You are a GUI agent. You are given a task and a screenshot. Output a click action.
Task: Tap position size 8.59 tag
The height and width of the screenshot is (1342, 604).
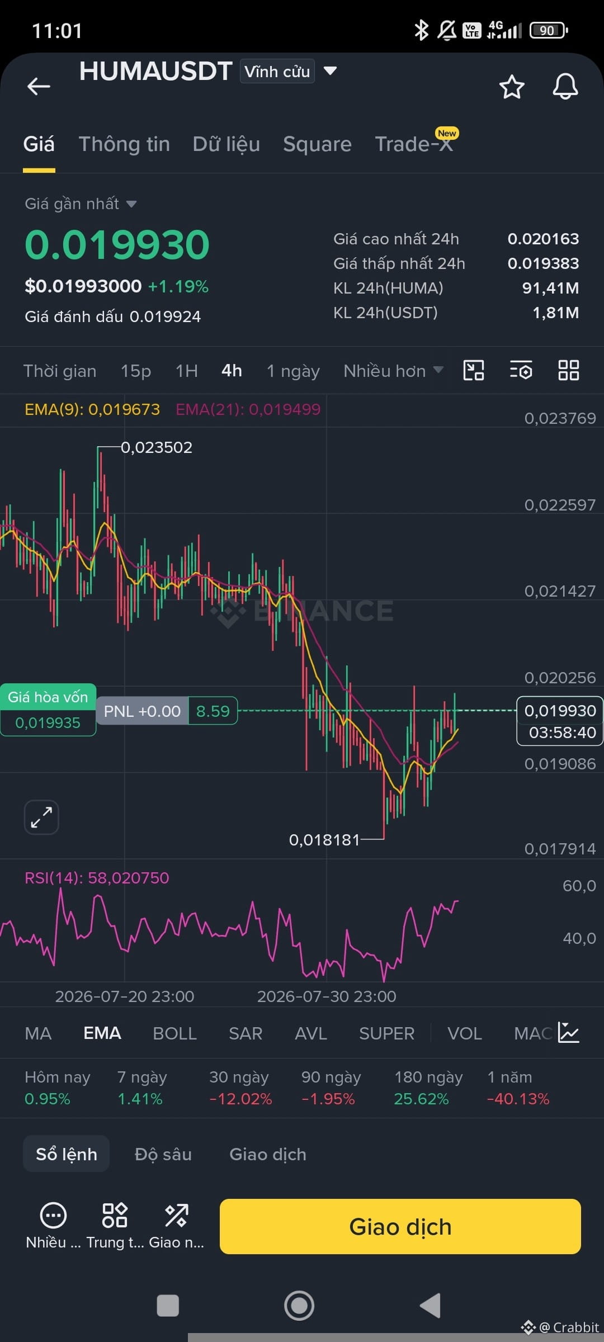pyautogui.click(x=213, y=711)
